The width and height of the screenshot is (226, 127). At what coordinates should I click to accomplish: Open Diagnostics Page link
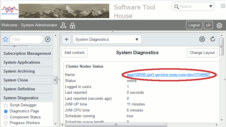(24, 111)
